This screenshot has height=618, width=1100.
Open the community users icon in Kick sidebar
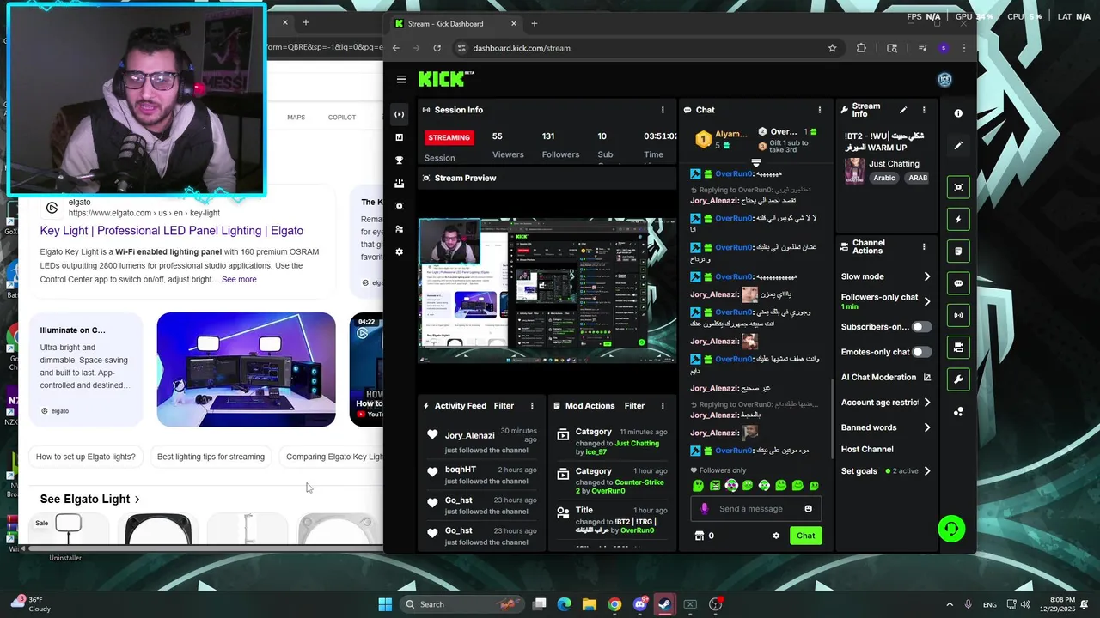tap(399, 229)
